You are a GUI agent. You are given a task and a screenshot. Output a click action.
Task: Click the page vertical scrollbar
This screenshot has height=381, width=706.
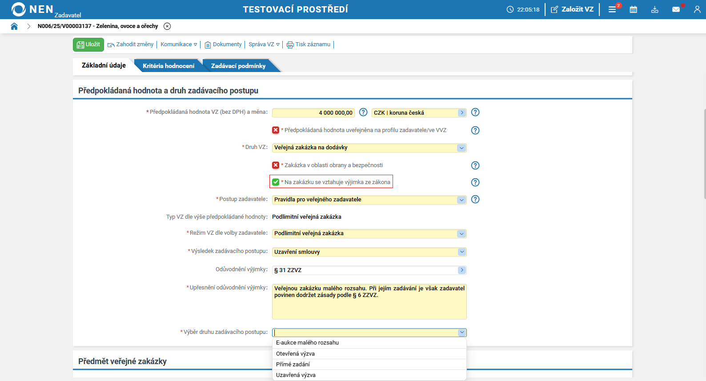[704, 154]
